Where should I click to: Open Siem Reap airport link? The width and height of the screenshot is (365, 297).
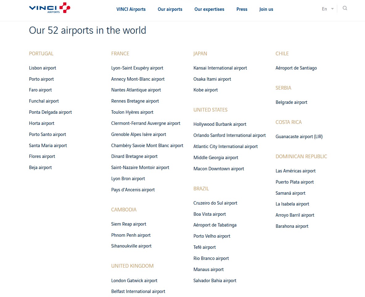coord(129,224)
